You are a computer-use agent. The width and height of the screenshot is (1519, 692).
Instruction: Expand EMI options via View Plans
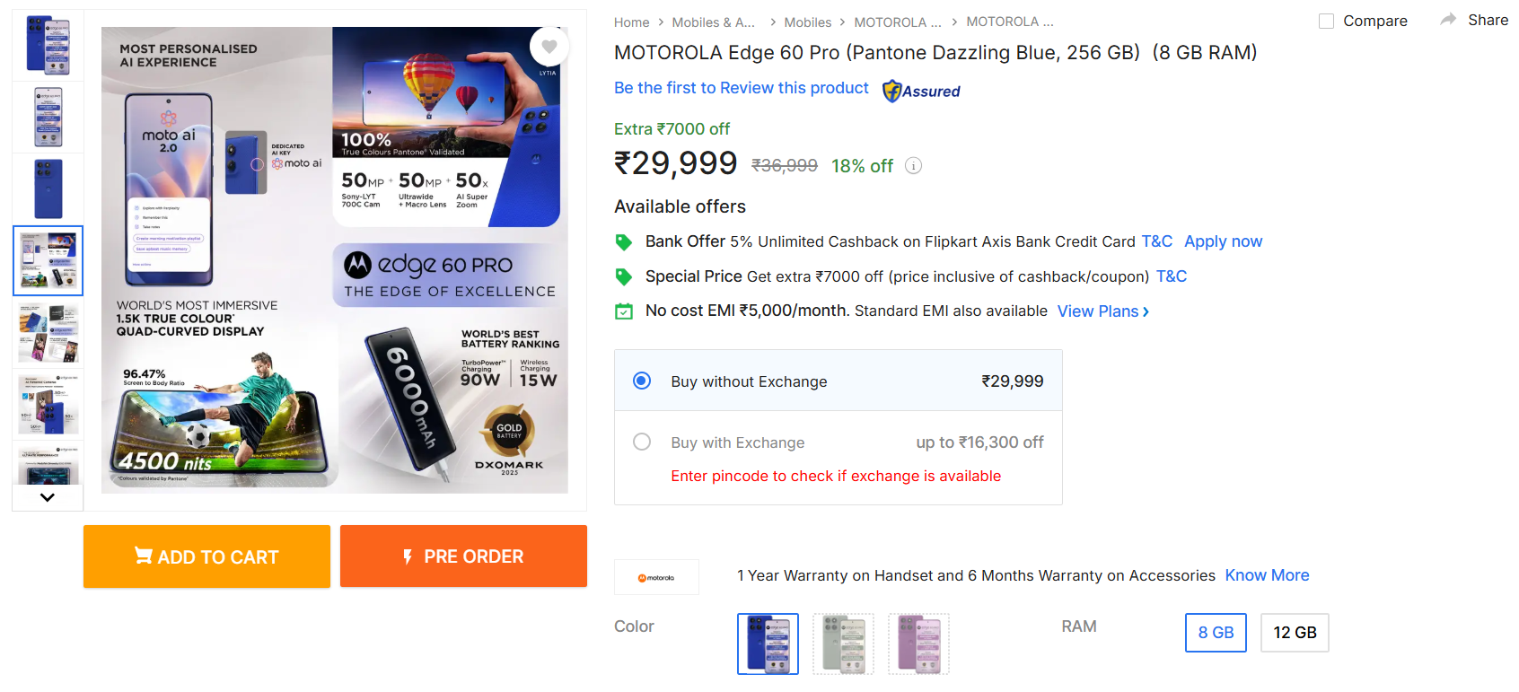pyautogui.click(x=1102, y=311)
